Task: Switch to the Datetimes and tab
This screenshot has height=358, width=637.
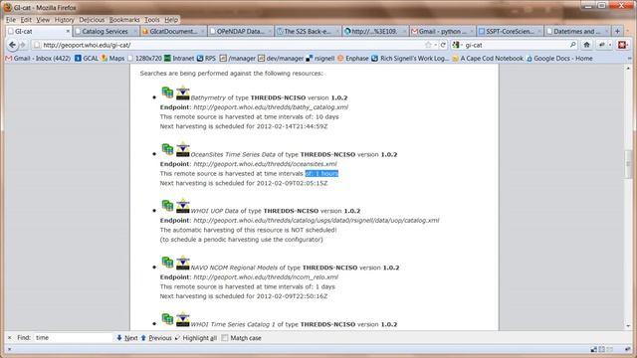Action: pos(577,31)
